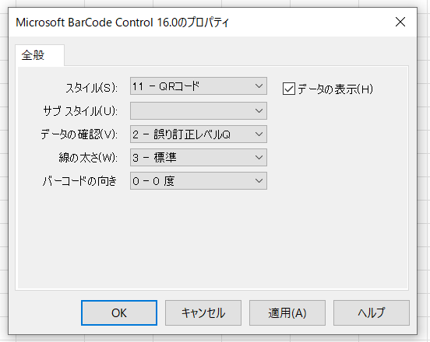Image resolution: width=430 pixels, height=342 pixels.
Task: Open the スタイル(S) dropdown showing QRコード
Action: point(199,86)
